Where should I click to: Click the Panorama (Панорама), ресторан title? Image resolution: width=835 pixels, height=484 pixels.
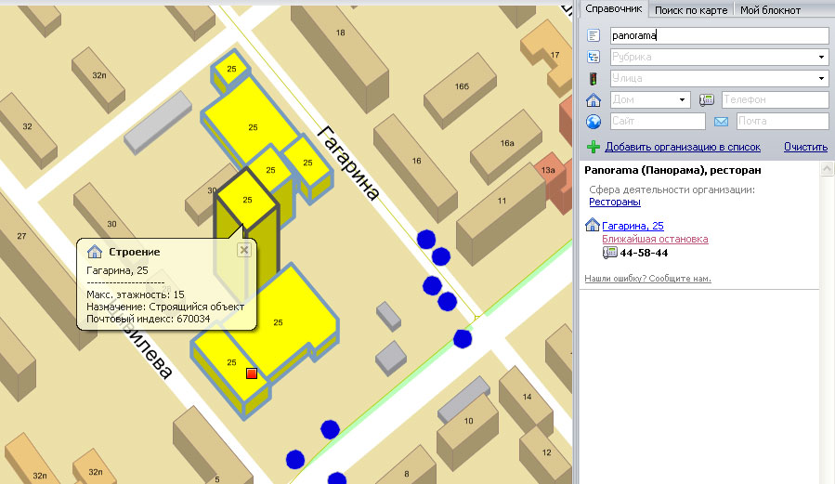point(672,170)
